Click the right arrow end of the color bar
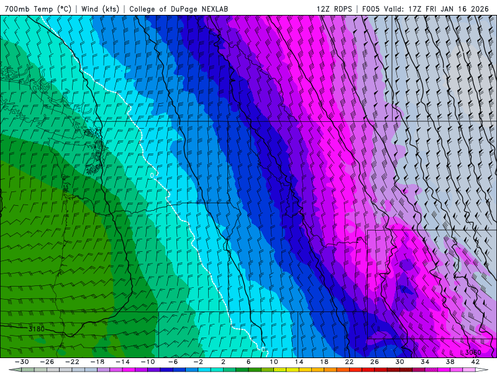 (x=482, y=370)
